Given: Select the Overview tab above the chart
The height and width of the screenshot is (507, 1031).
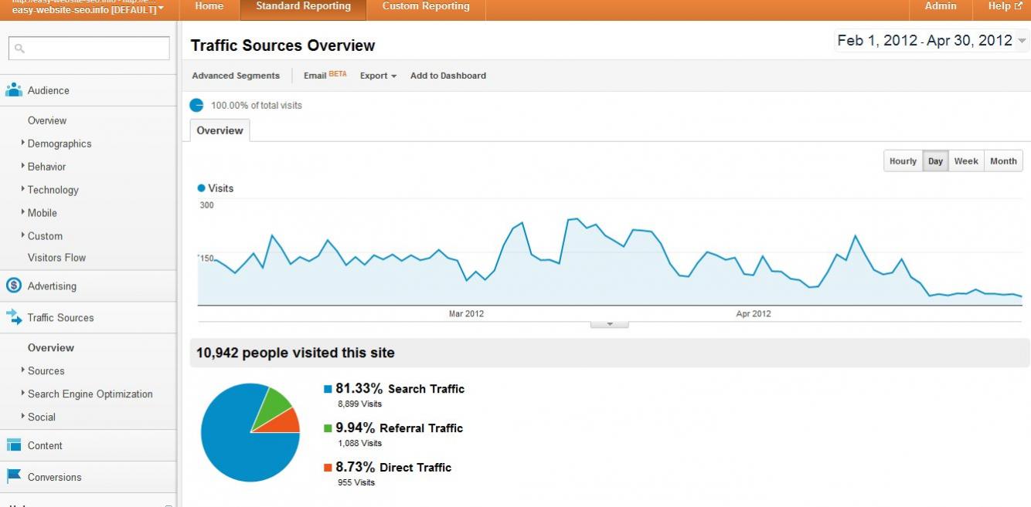Looking at the screenshot, I should tap(219, 130).
